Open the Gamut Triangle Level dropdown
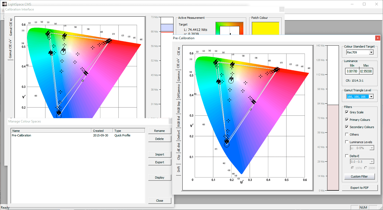The height and width of the screenshot is (210, 383). tap(371, 97)
